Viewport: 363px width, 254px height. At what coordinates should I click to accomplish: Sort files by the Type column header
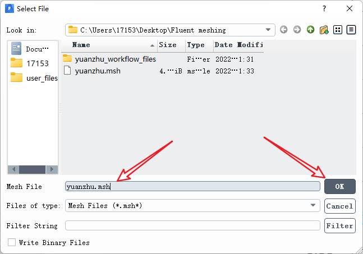[196, 45]
